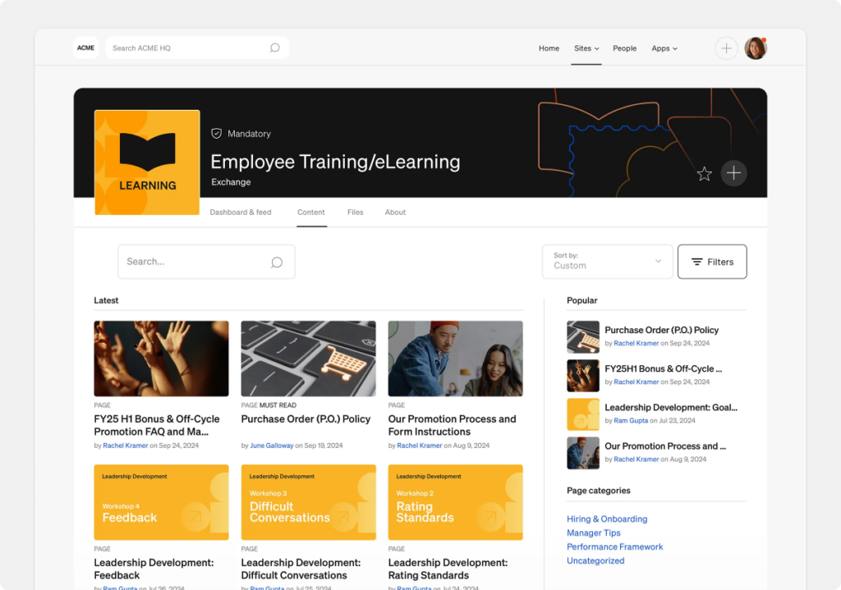The width and height of the screenshot is (841, 590).
Task: Switch to the Dashboard & feed tab
Action: tap(240, 213)
